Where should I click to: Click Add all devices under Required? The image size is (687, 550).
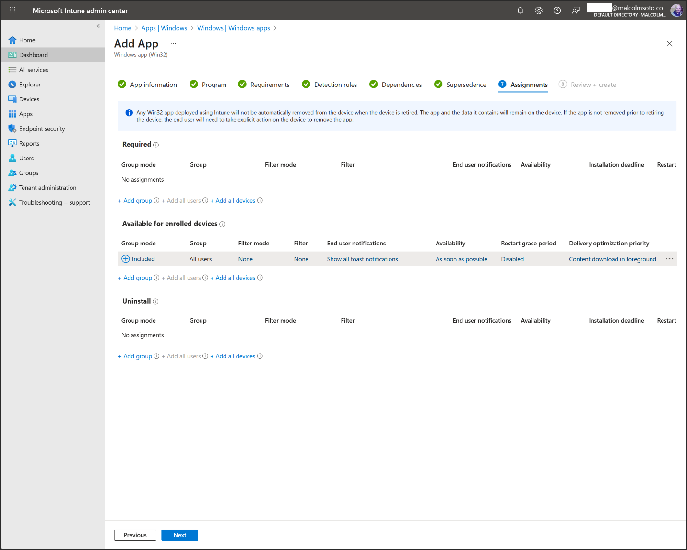235,201
